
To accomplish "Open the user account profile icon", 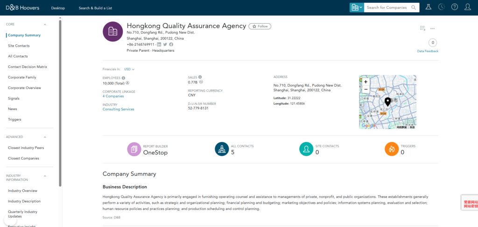I will click(x=468, y=7).
